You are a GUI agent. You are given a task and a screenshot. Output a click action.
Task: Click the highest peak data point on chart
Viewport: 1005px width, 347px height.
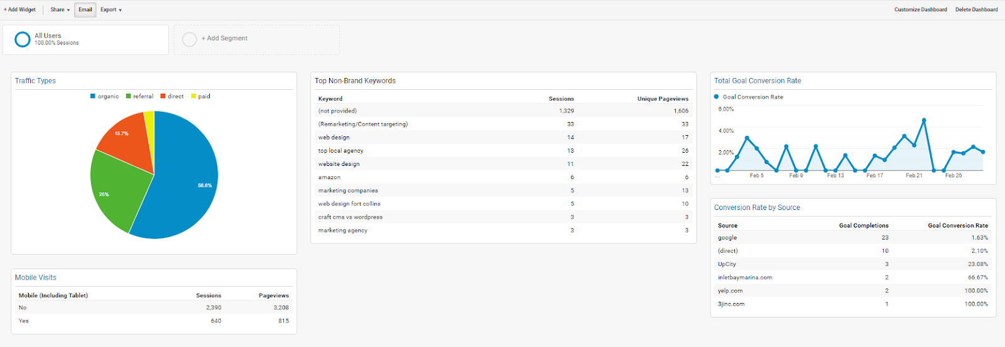pyautogui.click(x=924, y=120)
